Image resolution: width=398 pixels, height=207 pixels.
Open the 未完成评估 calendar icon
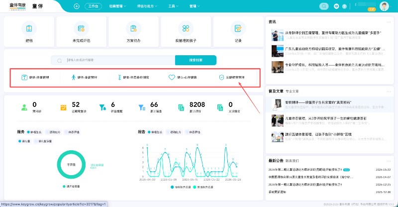[x=81, y=28]
